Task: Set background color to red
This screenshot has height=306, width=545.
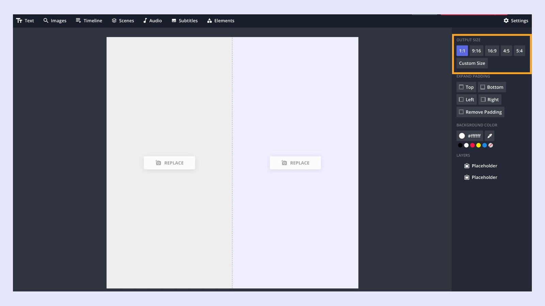Action: click(472, 145)
